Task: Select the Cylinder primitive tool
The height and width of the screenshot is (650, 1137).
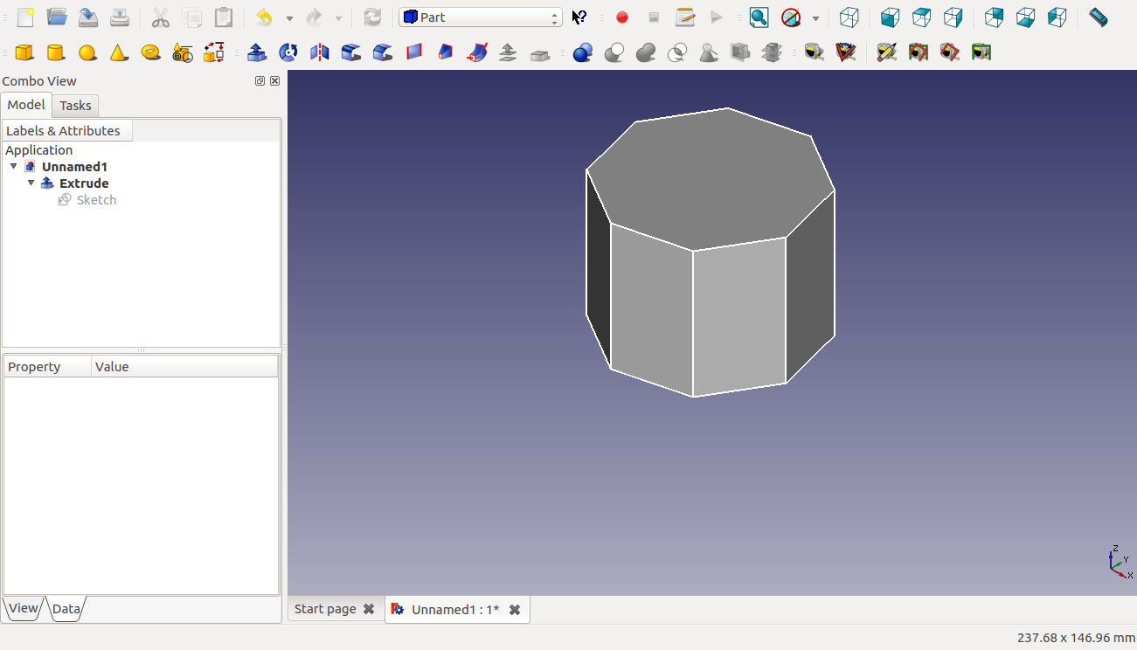Action: [55, 52]
